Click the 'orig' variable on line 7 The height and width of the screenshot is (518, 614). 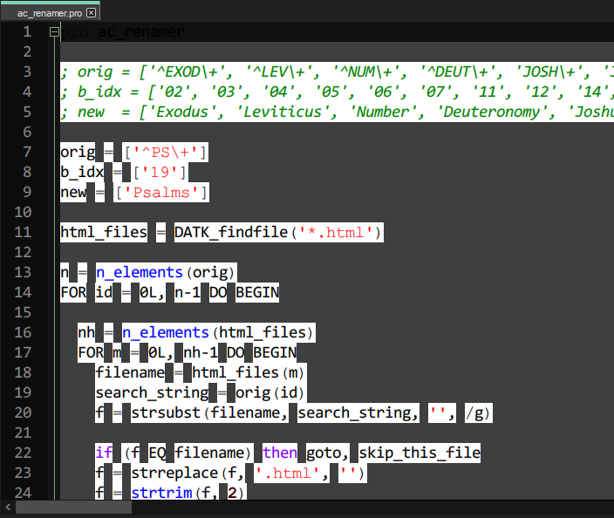pyautogui.click(x=78, y=152)
